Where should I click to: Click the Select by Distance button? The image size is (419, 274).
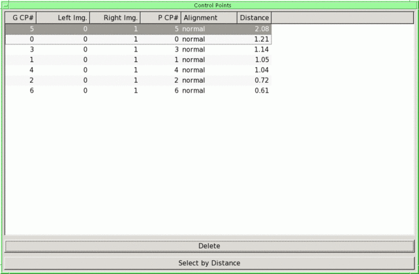coord(209,263)
